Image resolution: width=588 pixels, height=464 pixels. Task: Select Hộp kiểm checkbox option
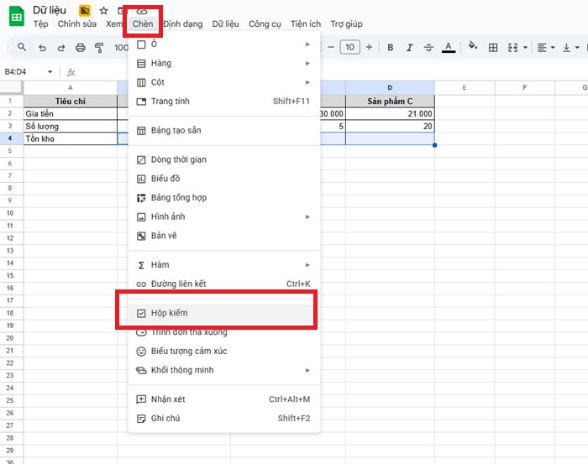pos(224,313)
